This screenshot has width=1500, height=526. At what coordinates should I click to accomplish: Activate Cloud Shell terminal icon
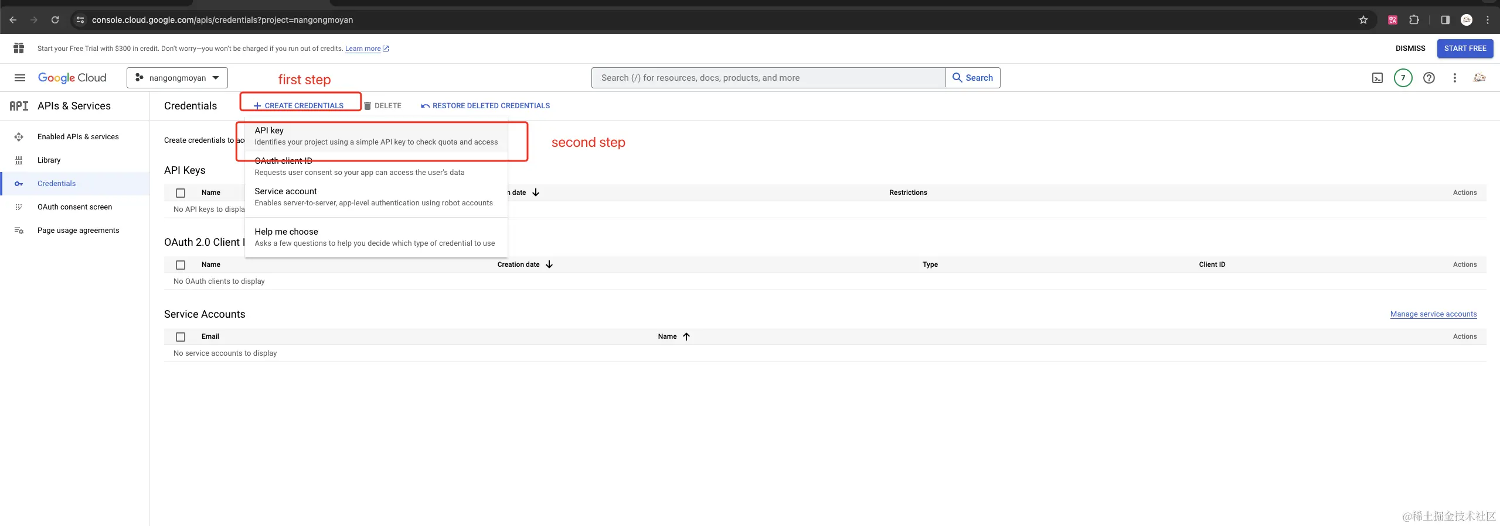1377,78
